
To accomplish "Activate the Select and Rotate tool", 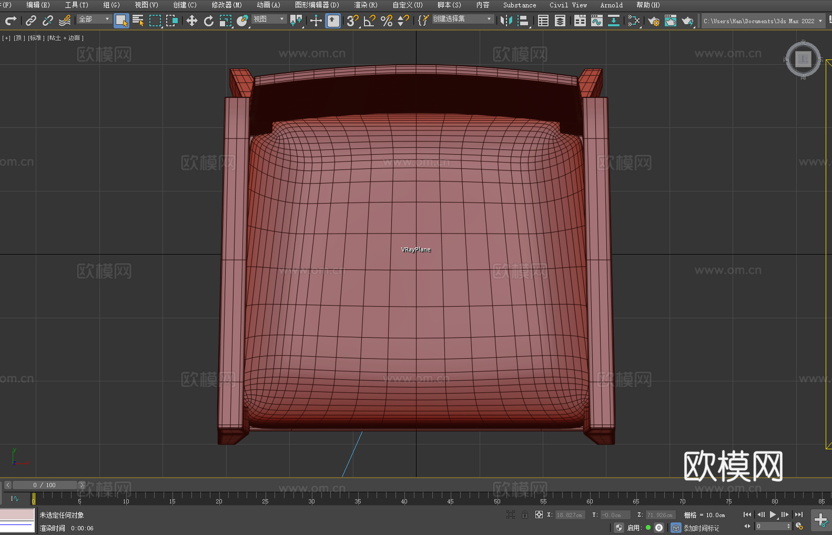I will pyautogui.click(x=209, y=21).
